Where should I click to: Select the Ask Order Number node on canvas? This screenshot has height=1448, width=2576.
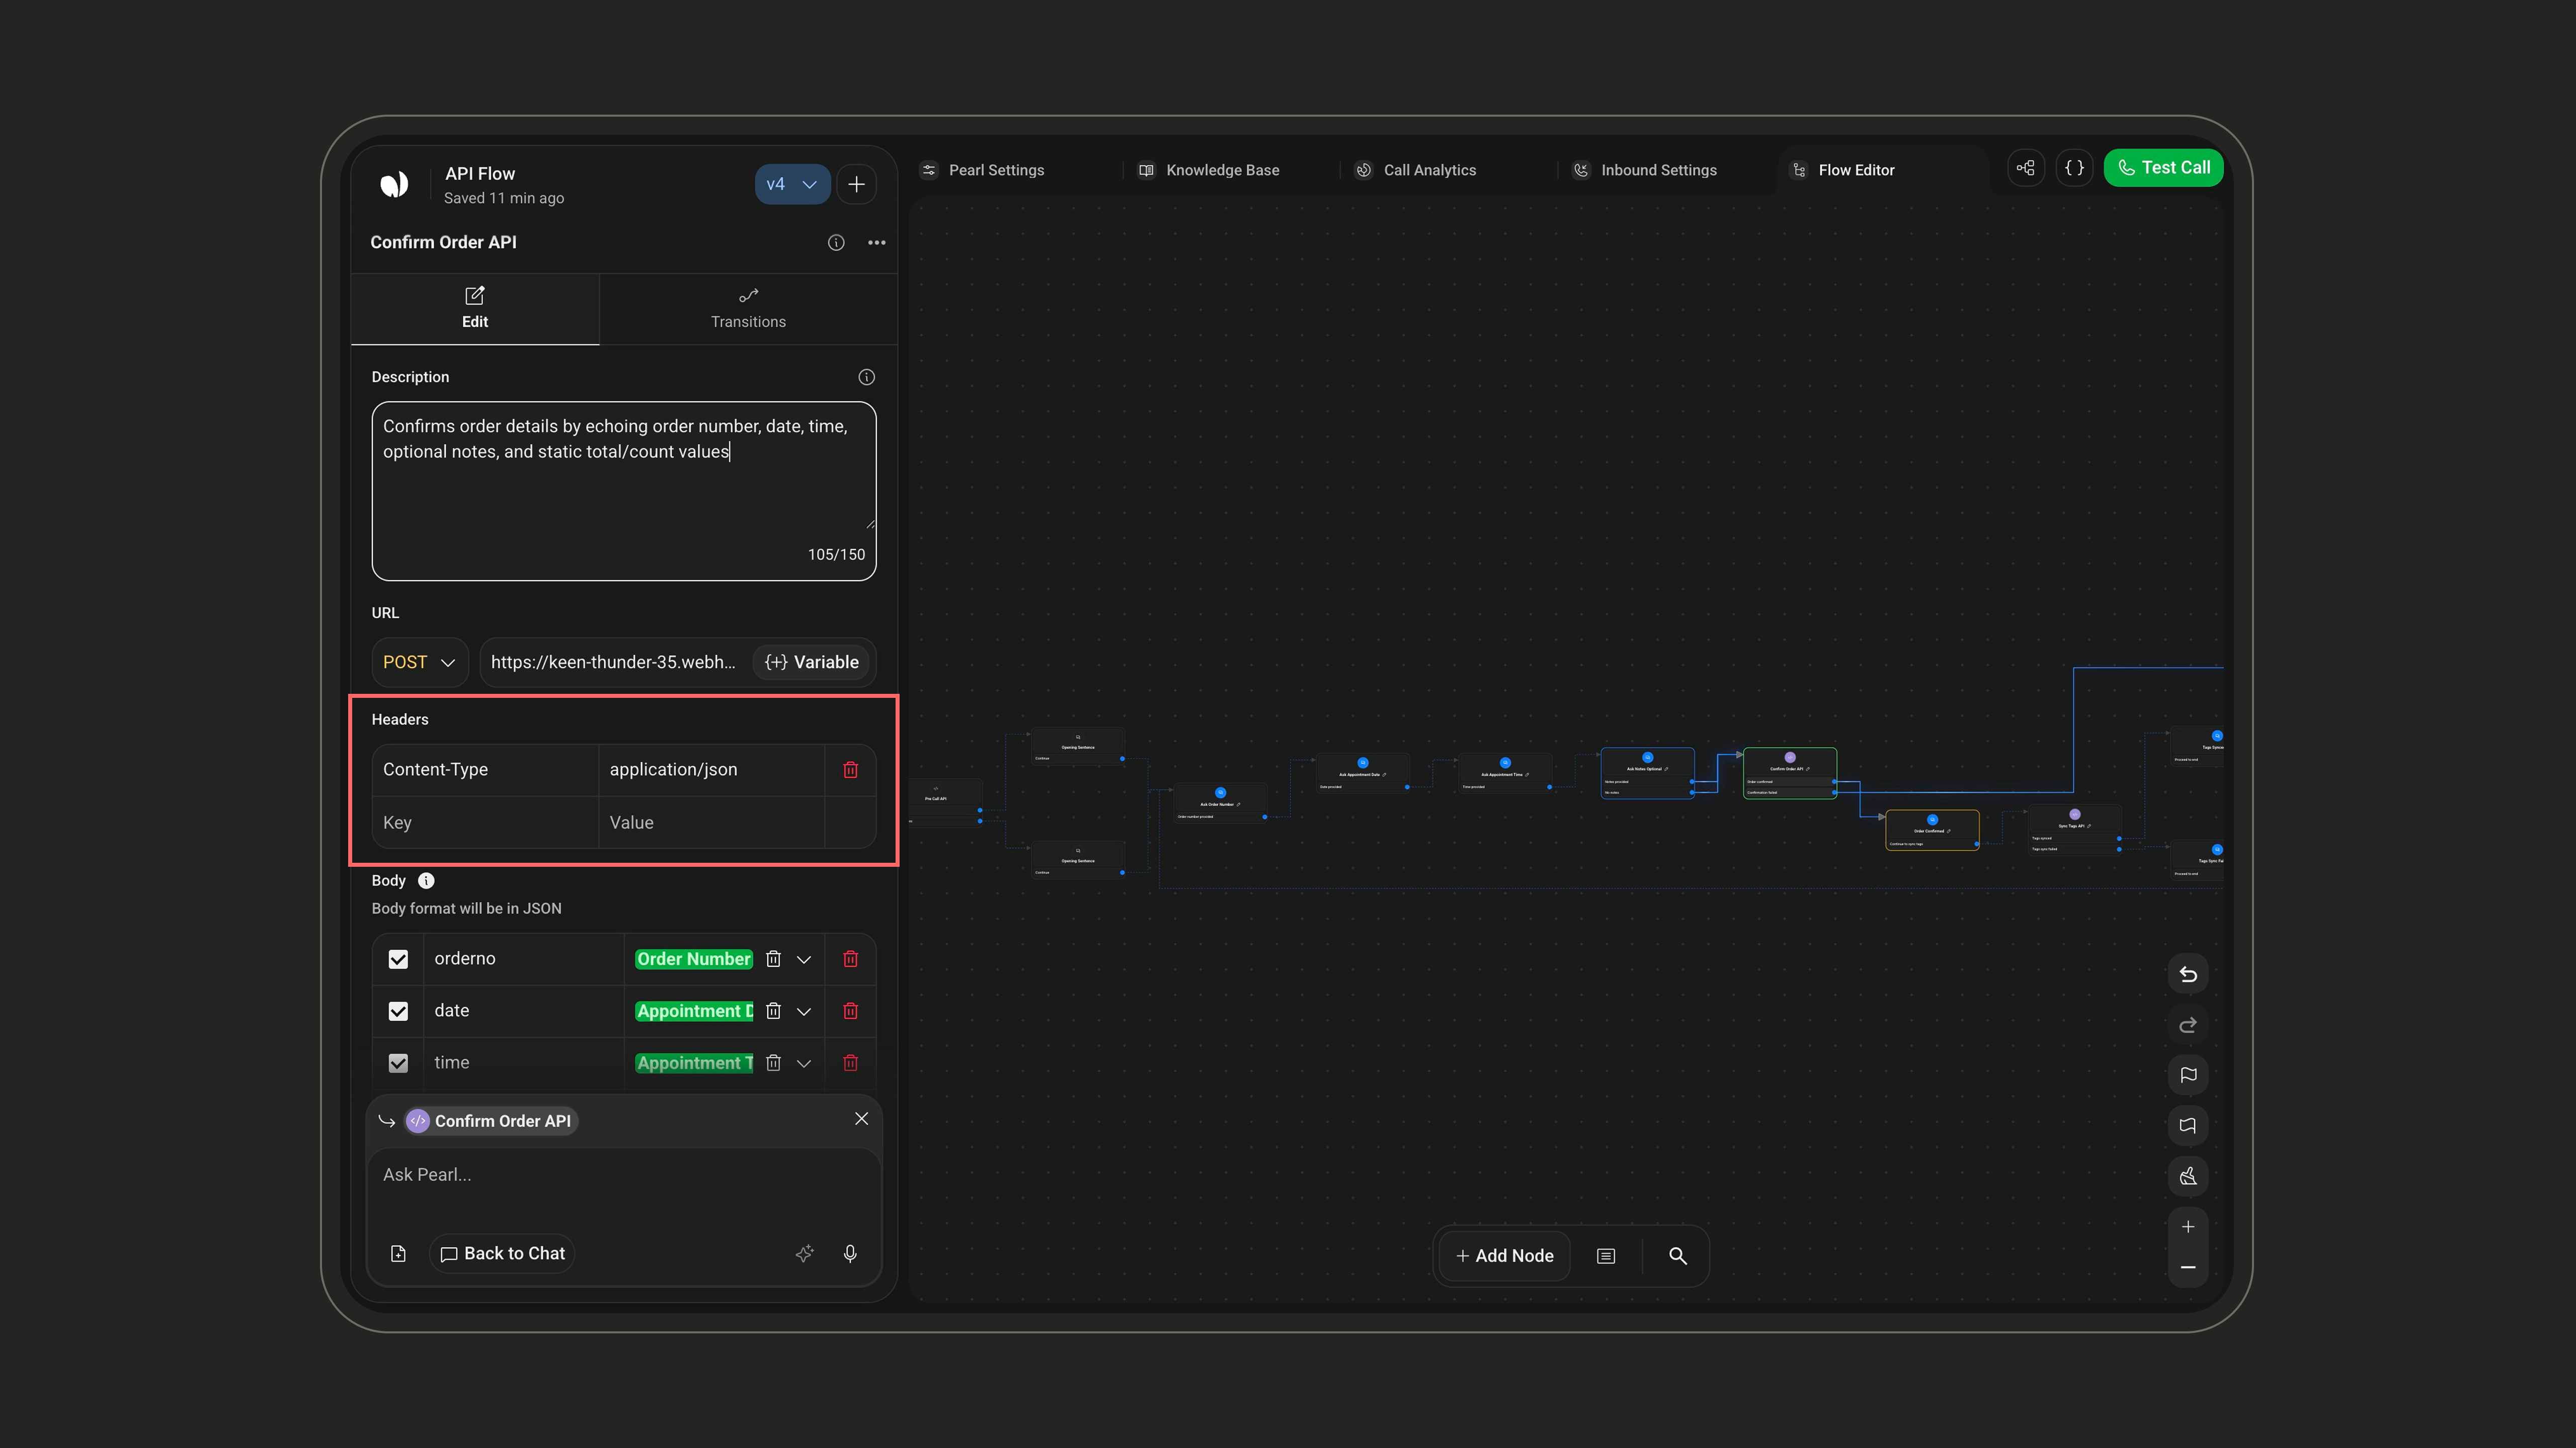point(1220,802)
